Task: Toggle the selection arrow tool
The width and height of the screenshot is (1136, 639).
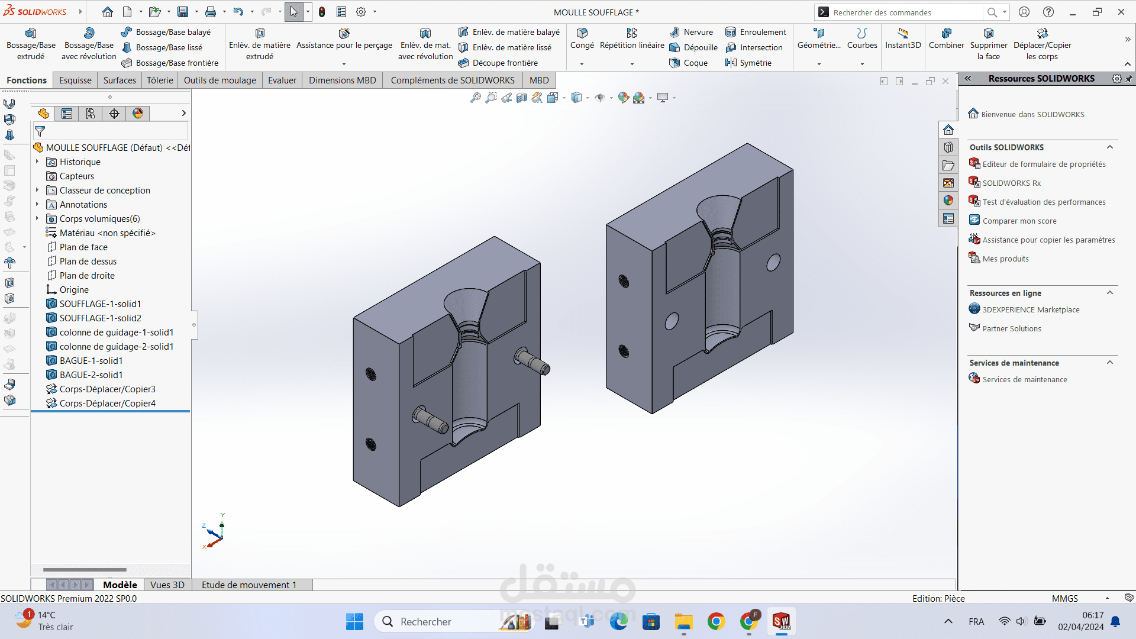Action: click(x=294, y=12)
